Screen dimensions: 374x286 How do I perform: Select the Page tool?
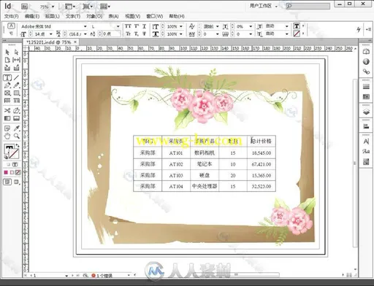(x=7, y=60)
